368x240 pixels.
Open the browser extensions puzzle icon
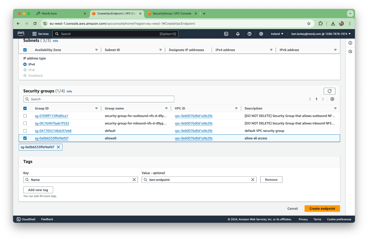321,23
